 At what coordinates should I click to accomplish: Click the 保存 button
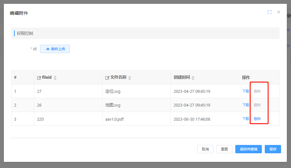(273, 149)
